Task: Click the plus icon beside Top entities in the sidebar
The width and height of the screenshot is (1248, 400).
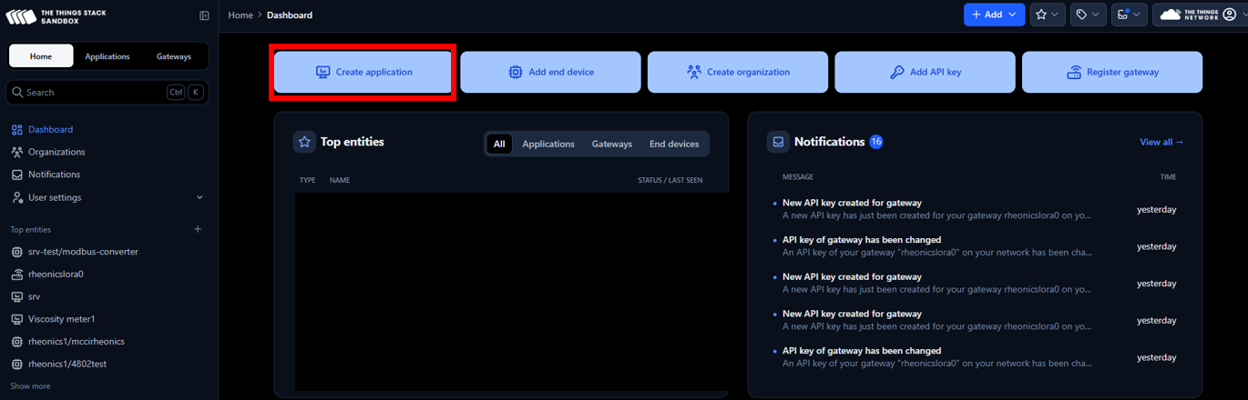Action: [198, 229]
